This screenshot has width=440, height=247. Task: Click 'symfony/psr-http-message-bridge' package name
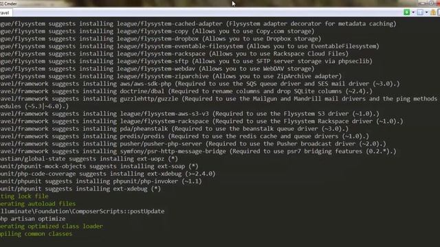tap(173, 152)
